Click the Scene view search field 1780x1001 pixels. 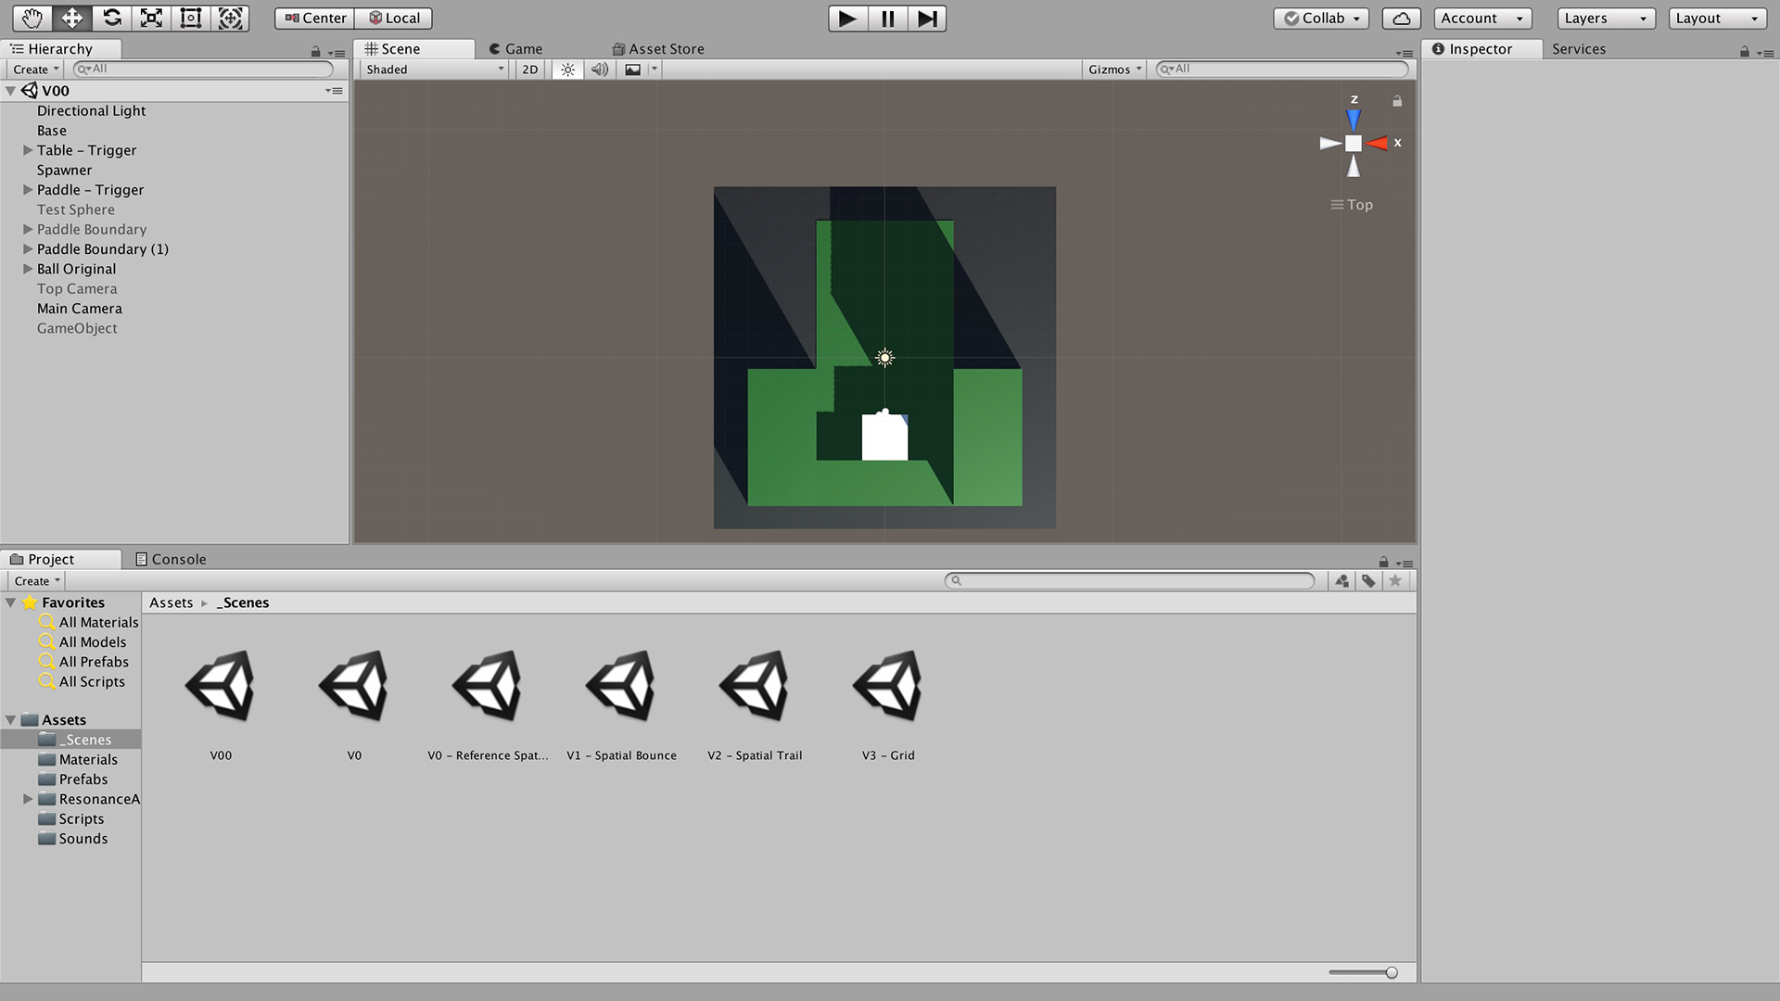tap(1281, 69)
